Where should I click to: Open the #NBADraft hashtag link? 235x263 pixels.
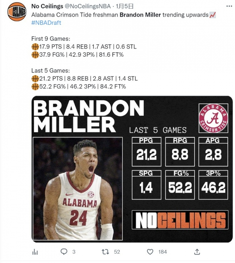[x=46, y=23]
